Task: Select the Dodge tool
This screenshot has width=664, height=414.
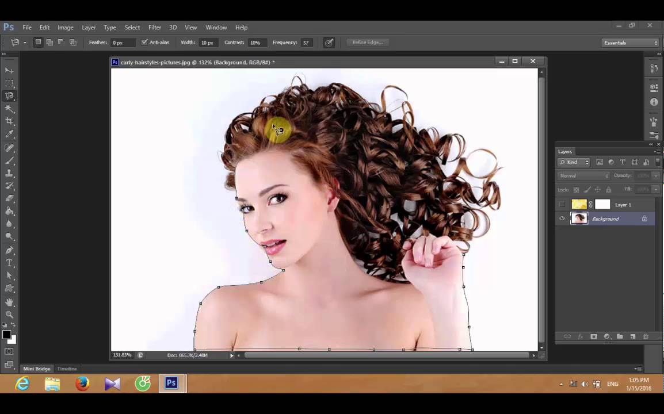Action: pos(9,236)
